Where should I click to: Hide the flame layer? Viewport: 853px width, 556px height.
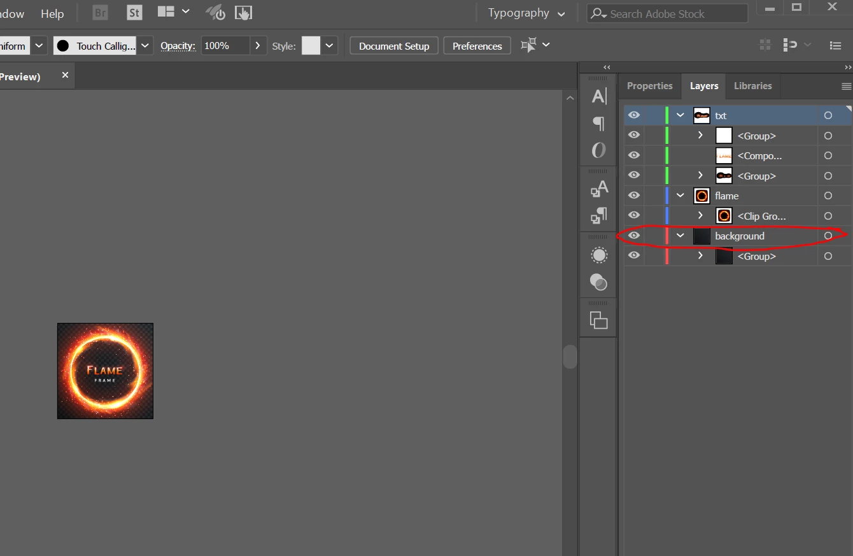633,196
